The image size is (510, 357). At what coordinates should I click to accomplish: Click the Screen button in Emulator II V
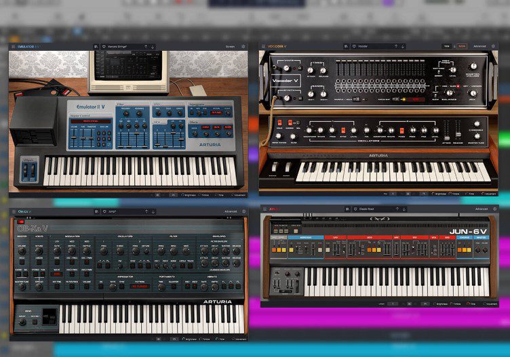click(x=230, y=47)
